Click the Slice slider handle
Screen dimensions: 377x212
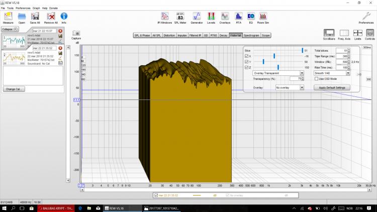(x=302, y=51)
